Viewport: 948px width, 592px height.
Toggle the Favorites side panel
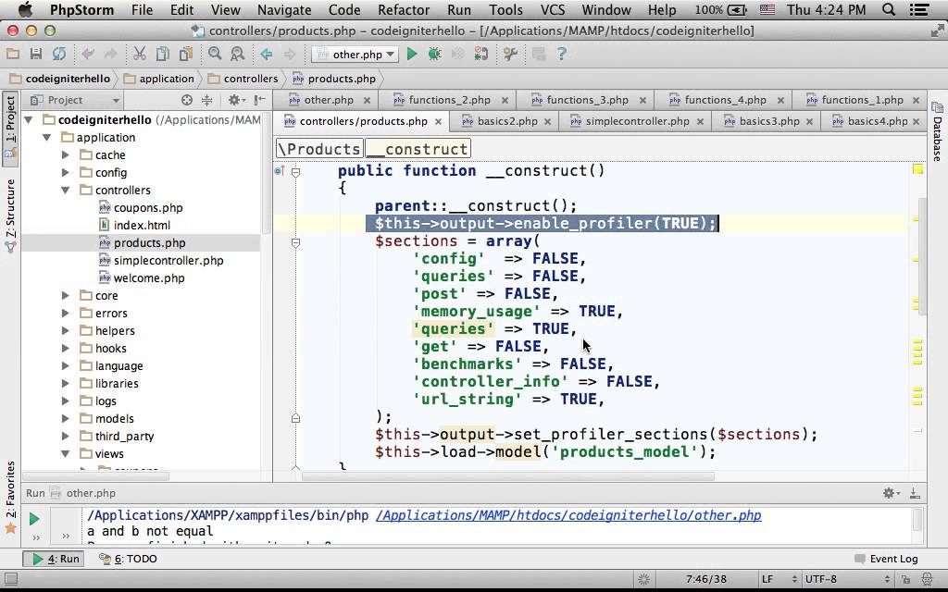coord(10,498)
